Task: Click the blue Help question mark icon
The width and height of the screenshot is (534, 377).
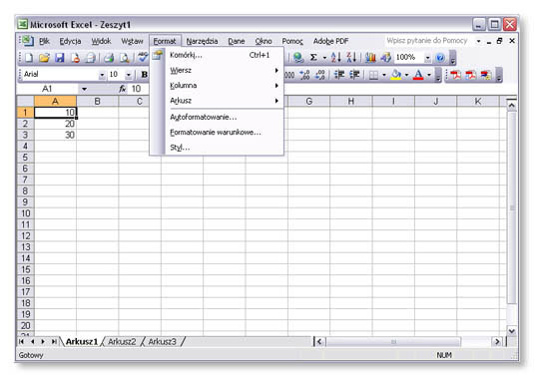Action: [x=440, y=58]
